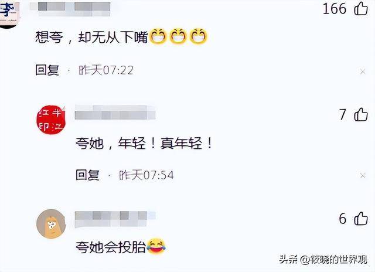Click the 头条 @筱晓的世界观 watermark
The height and width of the screenshot is (272, 375).
point(323,259)
